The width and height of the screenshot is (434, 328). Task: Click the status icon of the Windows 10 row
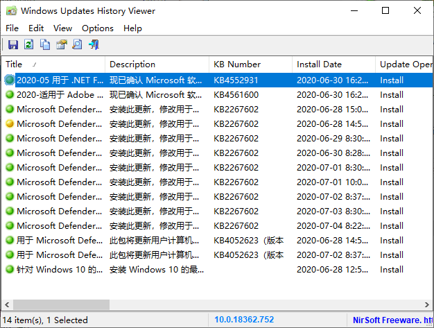coord(10,269)
